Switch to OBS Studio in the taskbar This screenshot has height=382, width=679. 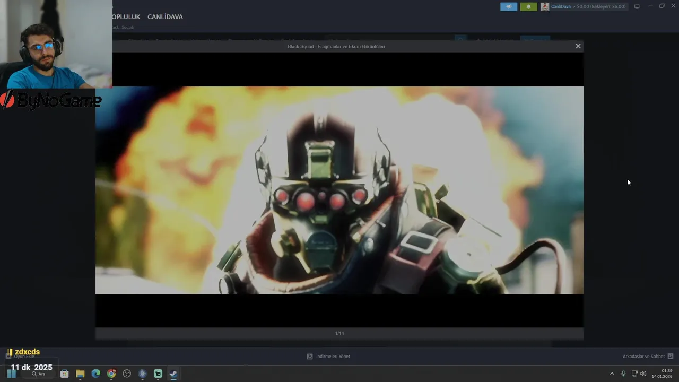(127, 374)
